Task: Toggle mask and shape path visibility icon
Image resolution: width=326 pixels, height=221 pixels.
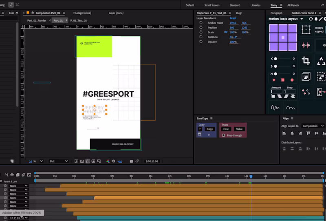Action: click(x=88, y=161)
